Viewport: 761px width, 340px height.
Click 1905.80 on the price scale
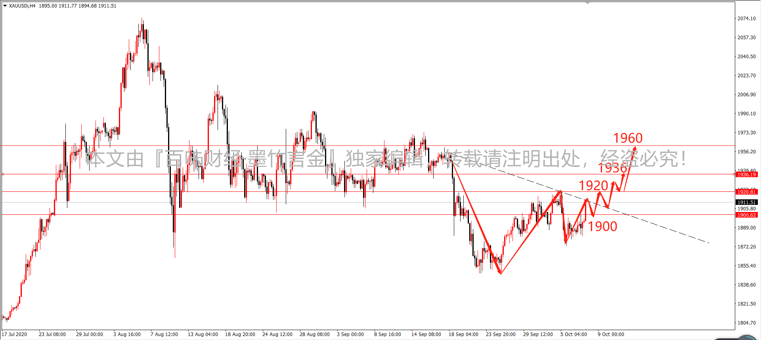pyautogui.click(x=746, y=209)
